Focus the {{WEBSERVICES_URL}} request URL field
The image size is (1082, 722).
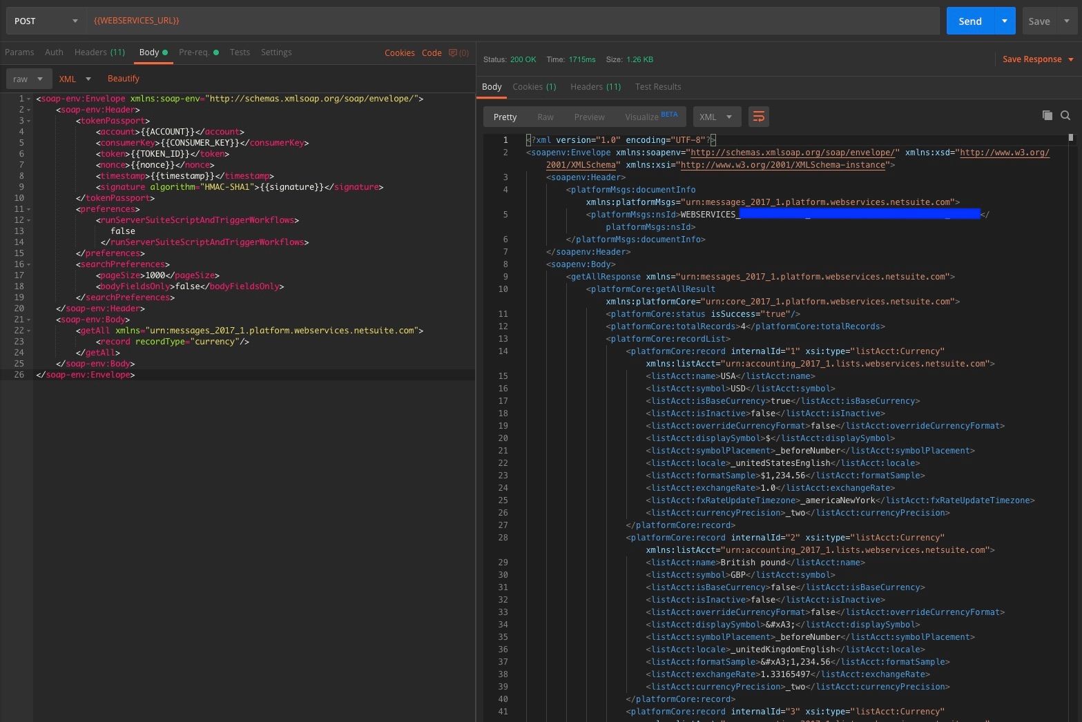[512, 21]
